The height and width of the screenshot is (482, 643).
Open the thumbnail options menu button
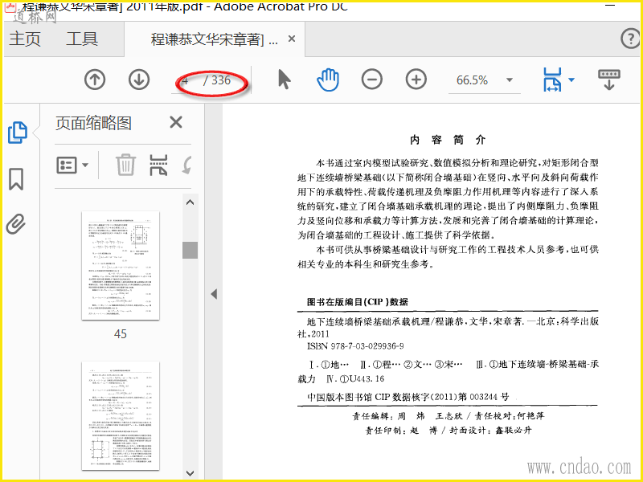(x=72, y=165)
